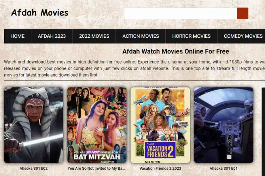This screenshot has height=176, width=265.
Task: Open the HOME menu item
Action: (18, 36)
